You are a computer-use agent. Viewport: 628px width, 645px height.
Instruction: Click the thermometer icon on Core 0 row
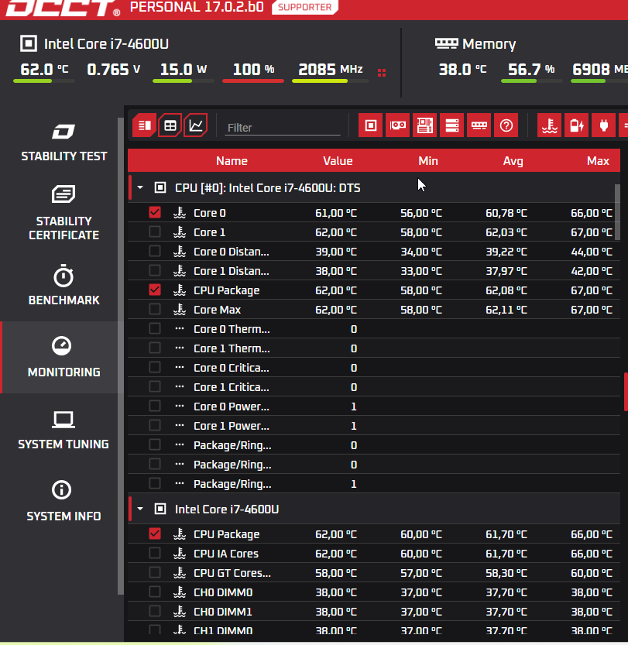pos(180,213)
